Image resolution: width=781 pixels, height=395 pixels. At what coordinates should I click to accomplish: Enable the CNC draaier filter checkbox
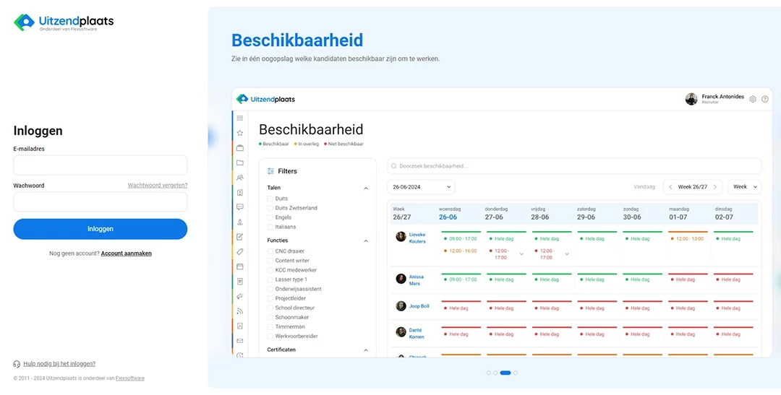coord(270,251)
